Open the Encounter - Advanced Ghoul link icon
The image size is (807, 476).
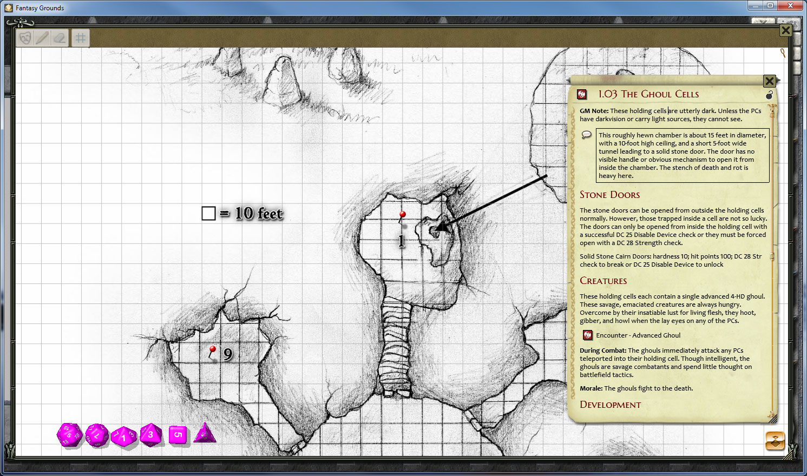588,335
